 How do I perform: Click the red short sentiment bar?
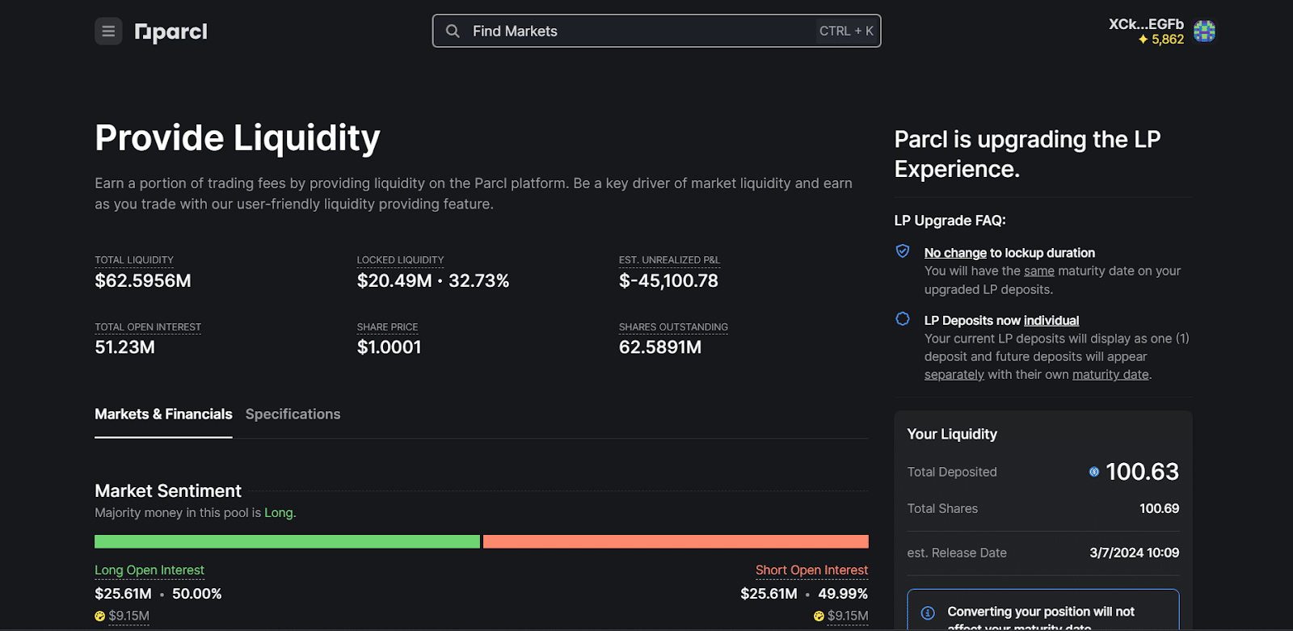pos(676,541)
